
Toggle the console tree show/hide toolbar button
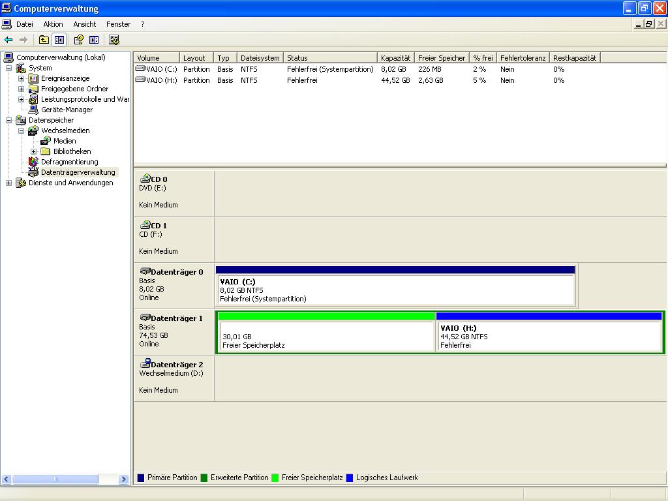(x=59, y=40)
